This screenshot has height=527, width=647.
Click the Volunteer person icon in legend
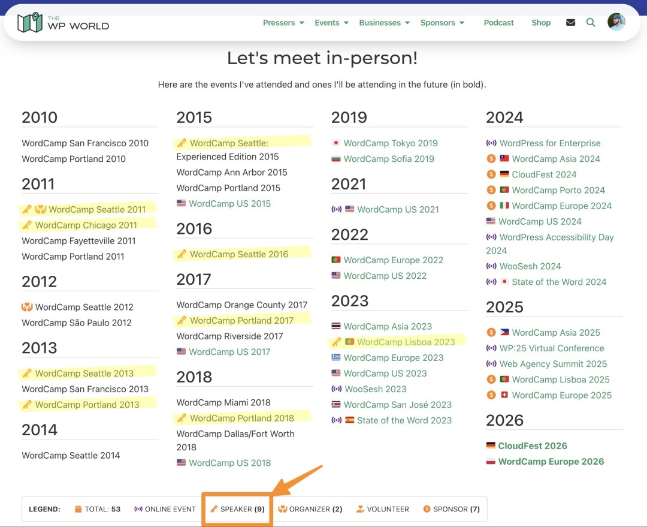pos(360,508)
